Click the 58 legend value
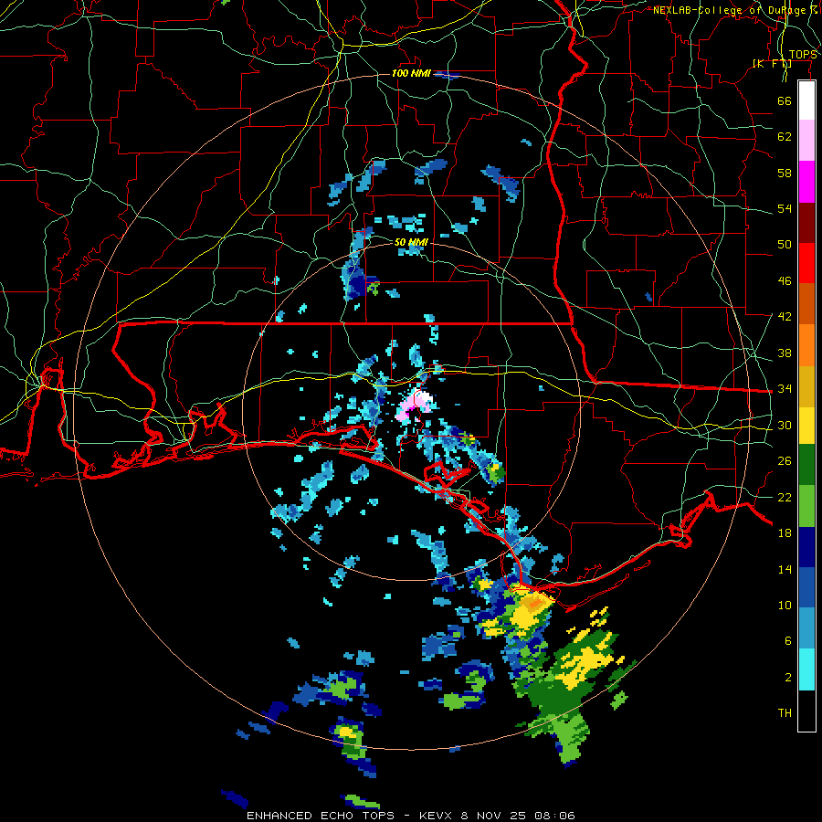The image size is (822, 822). click(x=785, y=173)
